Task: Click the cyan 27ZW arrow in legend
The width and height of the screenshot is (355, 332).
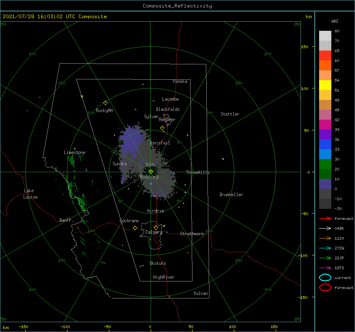Action: click(325, 248)
